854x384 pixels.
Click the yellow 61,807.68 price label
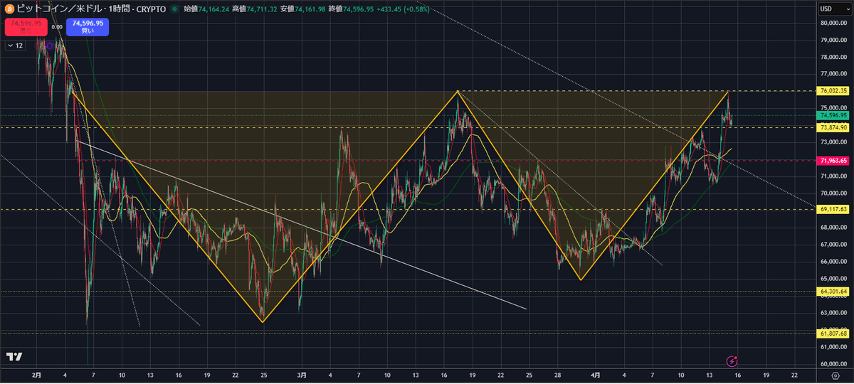click(833, 333)
